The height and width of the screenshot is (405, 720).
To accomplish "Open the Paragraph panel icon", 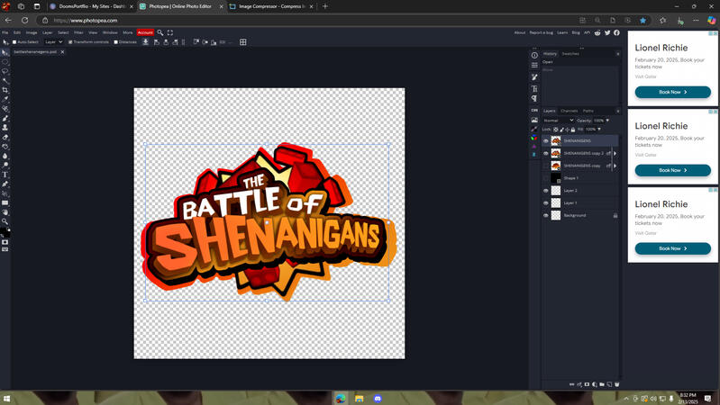I will 534,98.
